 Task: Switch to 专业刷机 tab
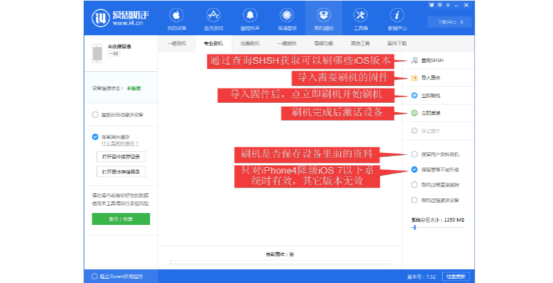coord(214,43)
